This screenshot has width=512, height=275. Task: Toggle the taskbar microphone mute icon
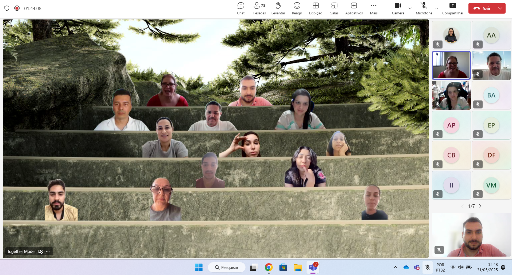click(428, 267)
